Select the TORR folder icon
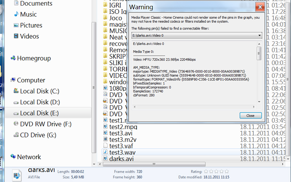291x182 pixels. (105, 68)
